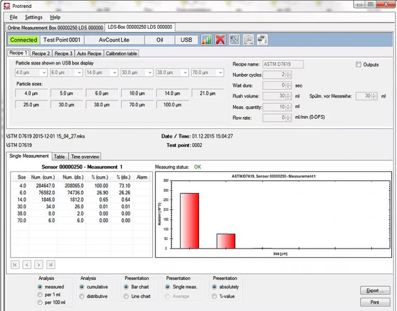The width and height of the screenshot is (397, 311).
Task: Choose the distributive analysis radio button
Action: coord(82,296)
